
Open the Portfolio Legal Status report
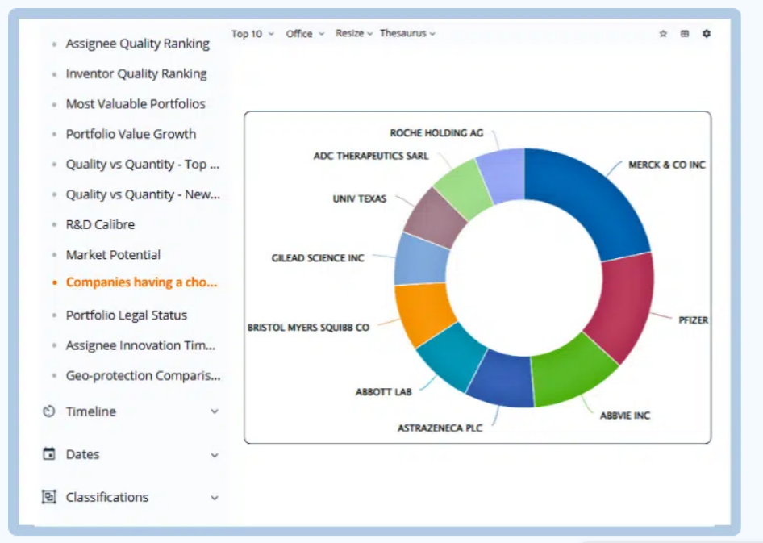(x=126, y=315)
